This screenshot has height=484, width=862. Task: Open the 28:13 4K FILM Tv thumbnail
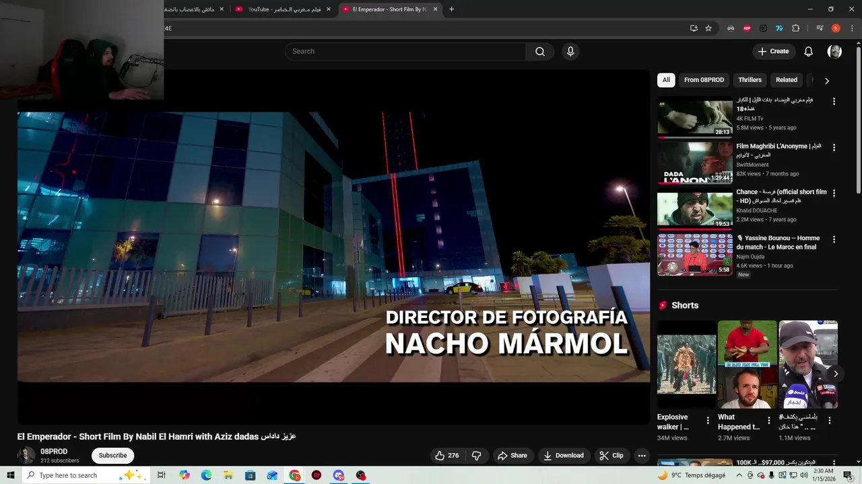coord(694,117)
